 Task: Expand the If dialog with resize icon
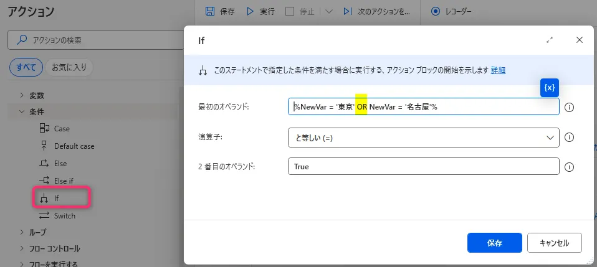click(550, 40)
